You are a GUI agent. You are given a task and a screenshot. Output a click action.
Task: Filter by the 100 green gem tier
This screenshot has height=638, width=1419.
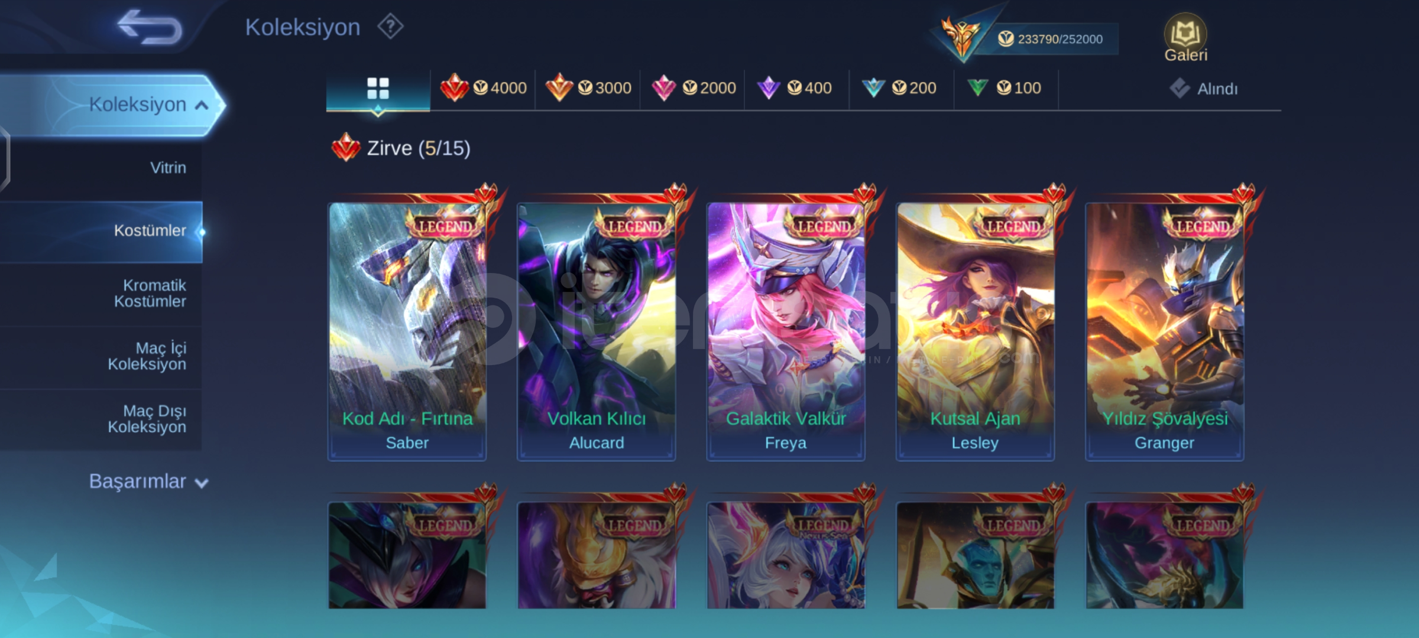tap(1003, 88)
